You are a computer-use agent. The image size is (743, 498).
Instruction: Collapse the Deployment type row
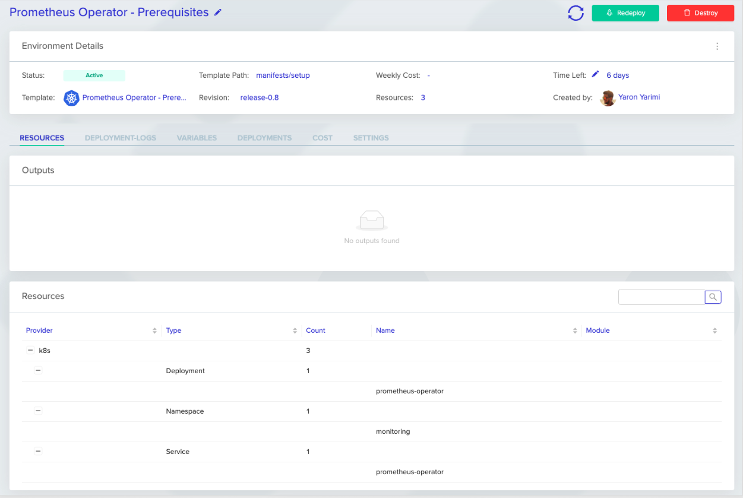tap(38, 370)
